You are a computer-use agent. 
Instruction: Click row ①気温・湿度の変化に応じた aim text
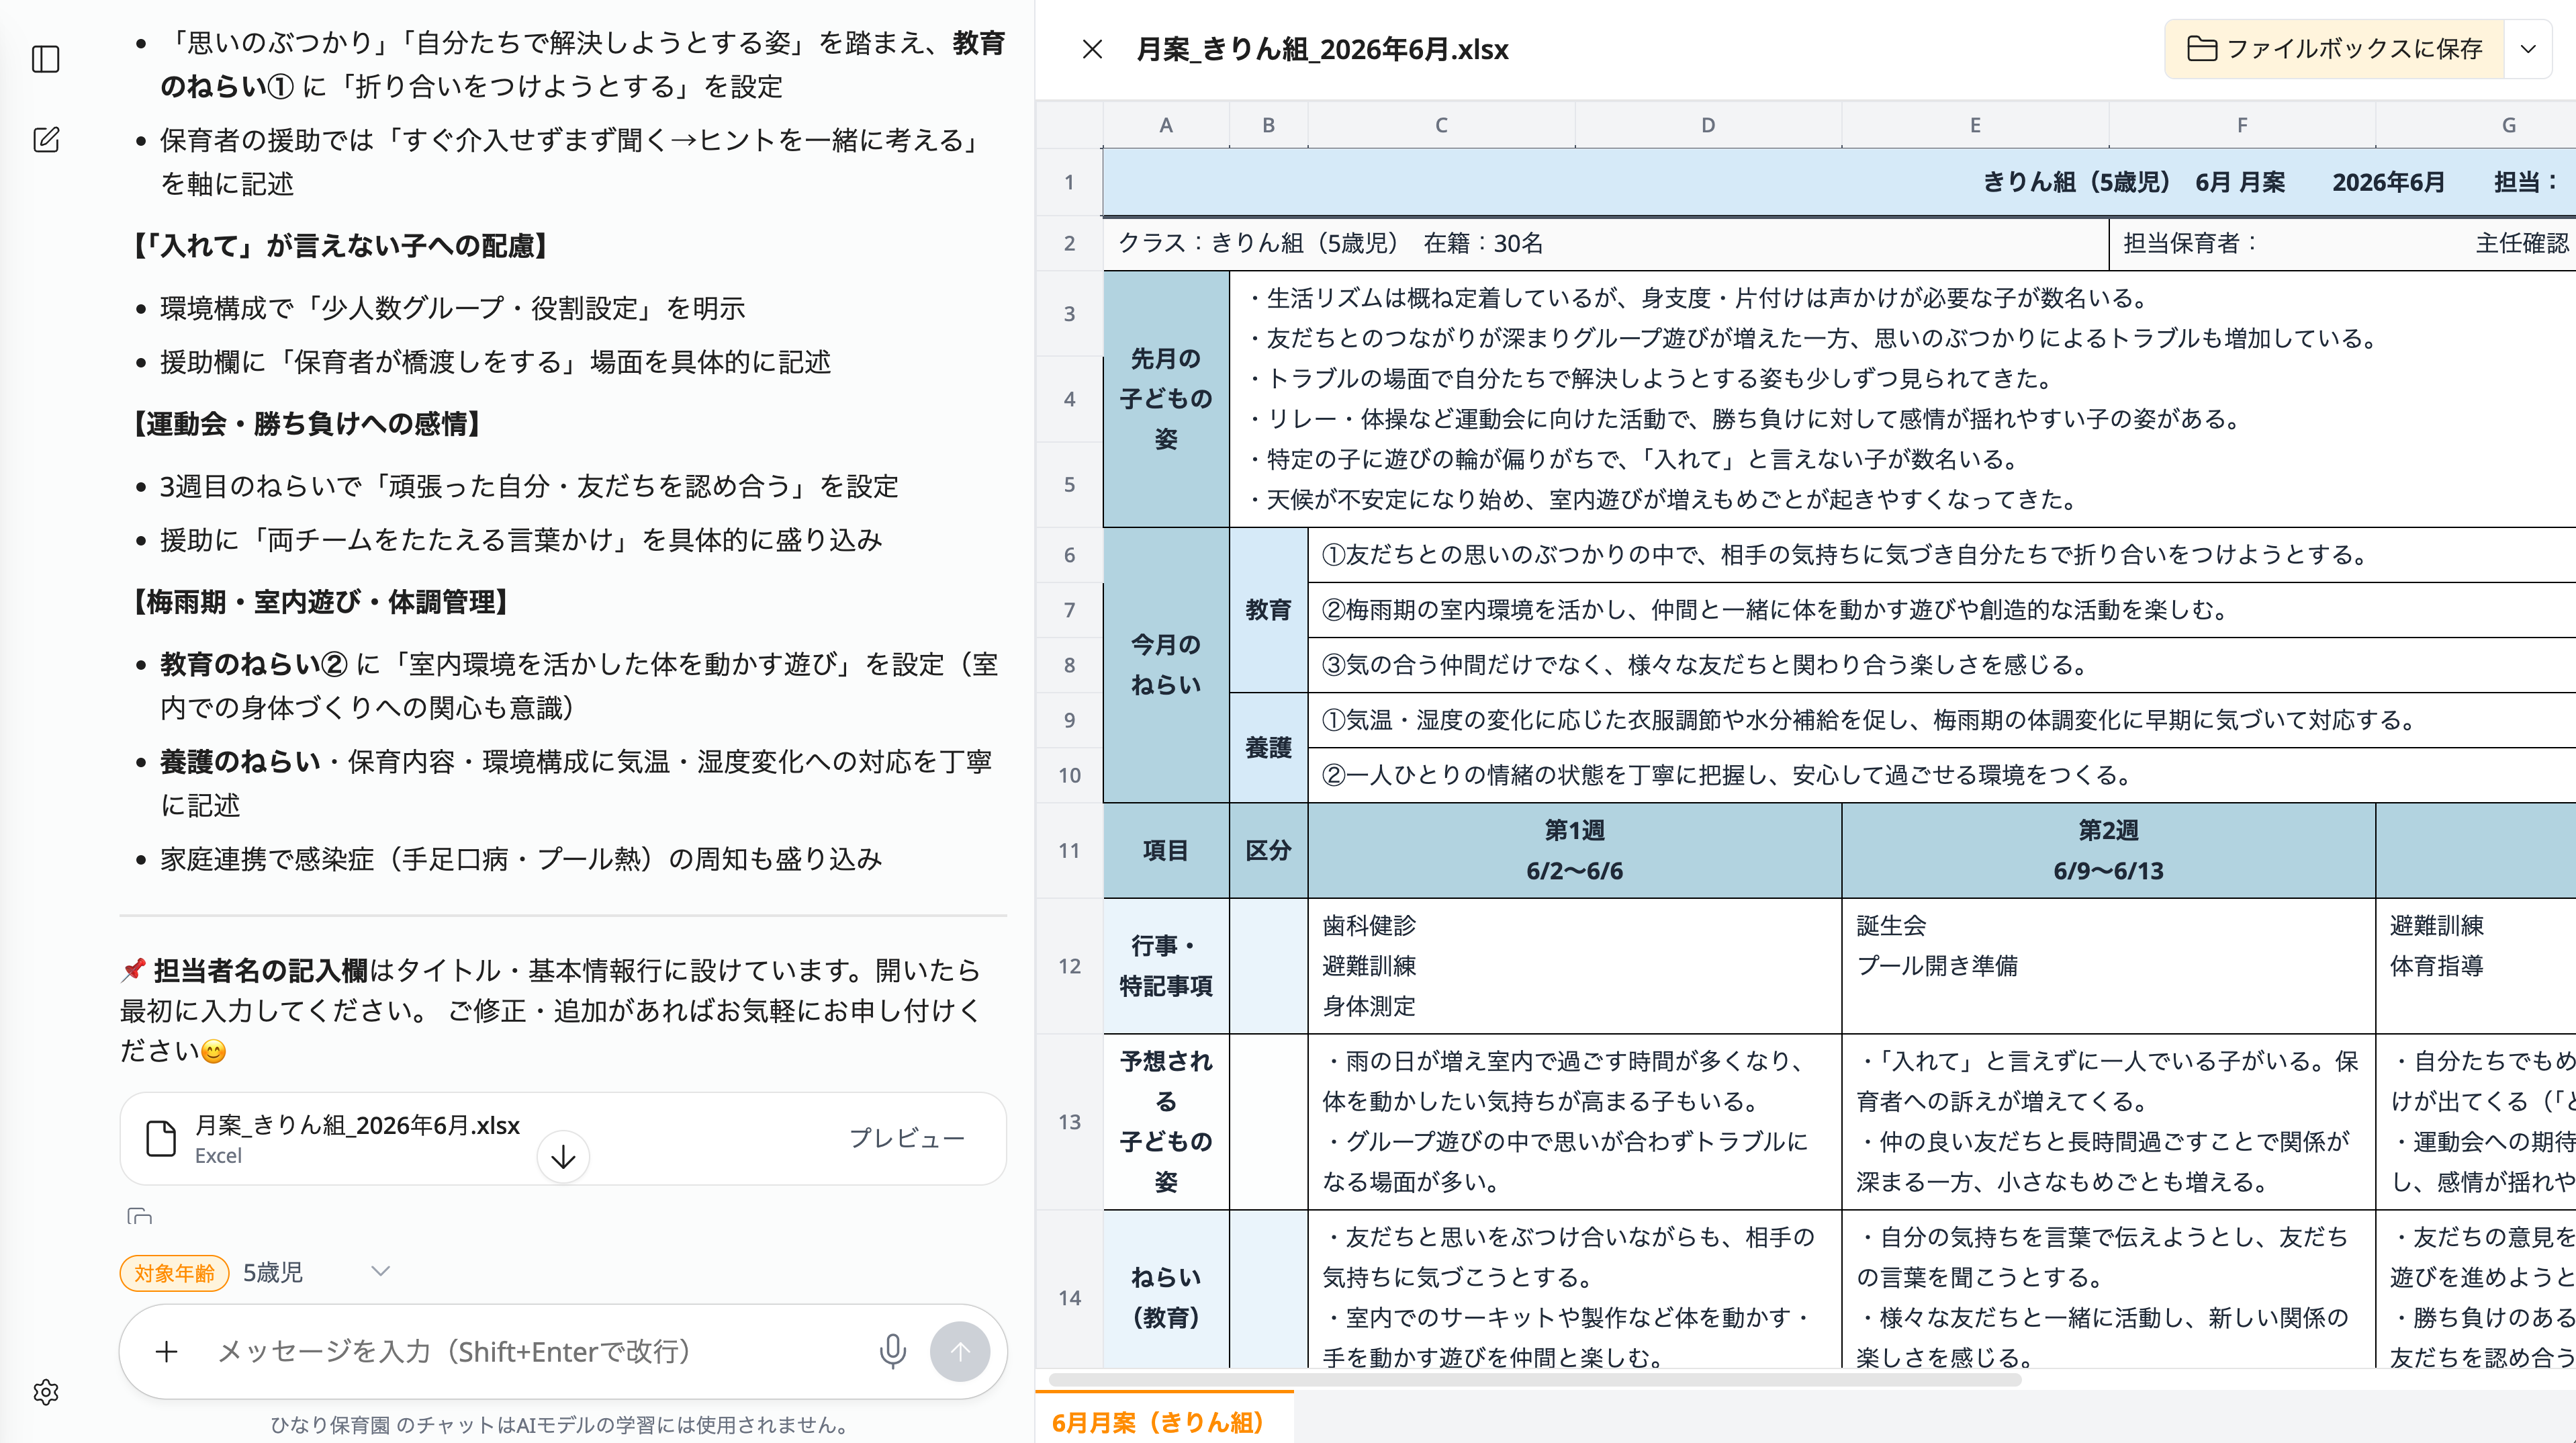(1942, 719)
